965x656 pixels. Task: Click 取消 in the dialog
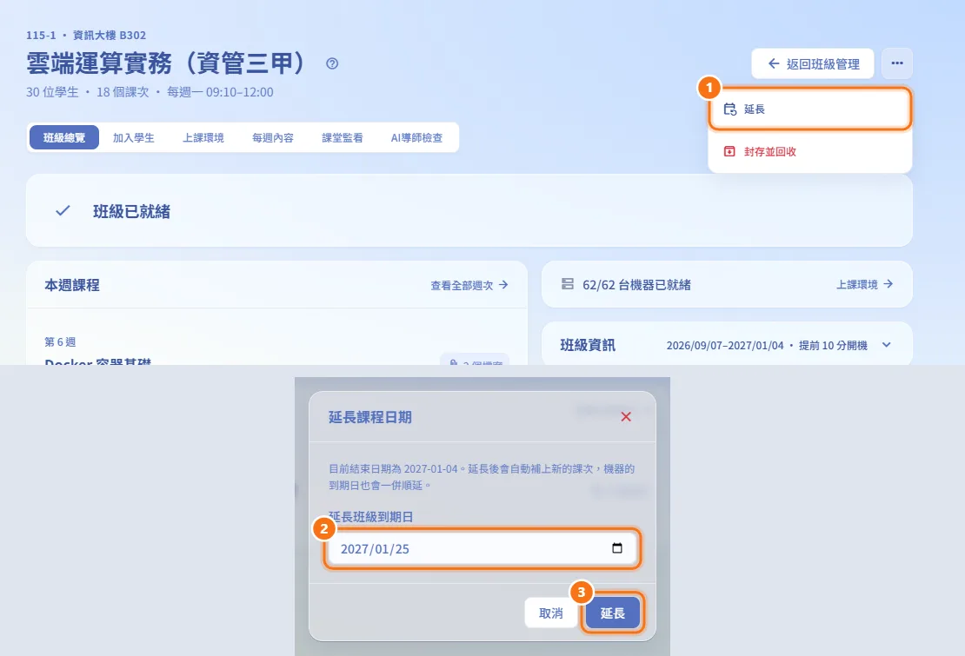(x=551, y=613)
